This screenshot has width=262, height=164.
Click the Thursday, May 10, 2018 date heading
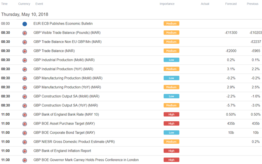coord(25,15)
